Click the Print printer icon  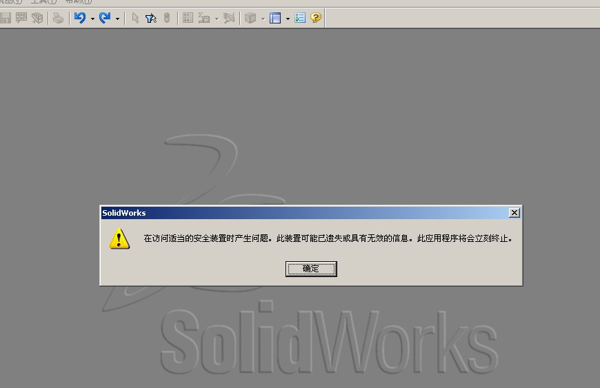click(x=58, y=18)
